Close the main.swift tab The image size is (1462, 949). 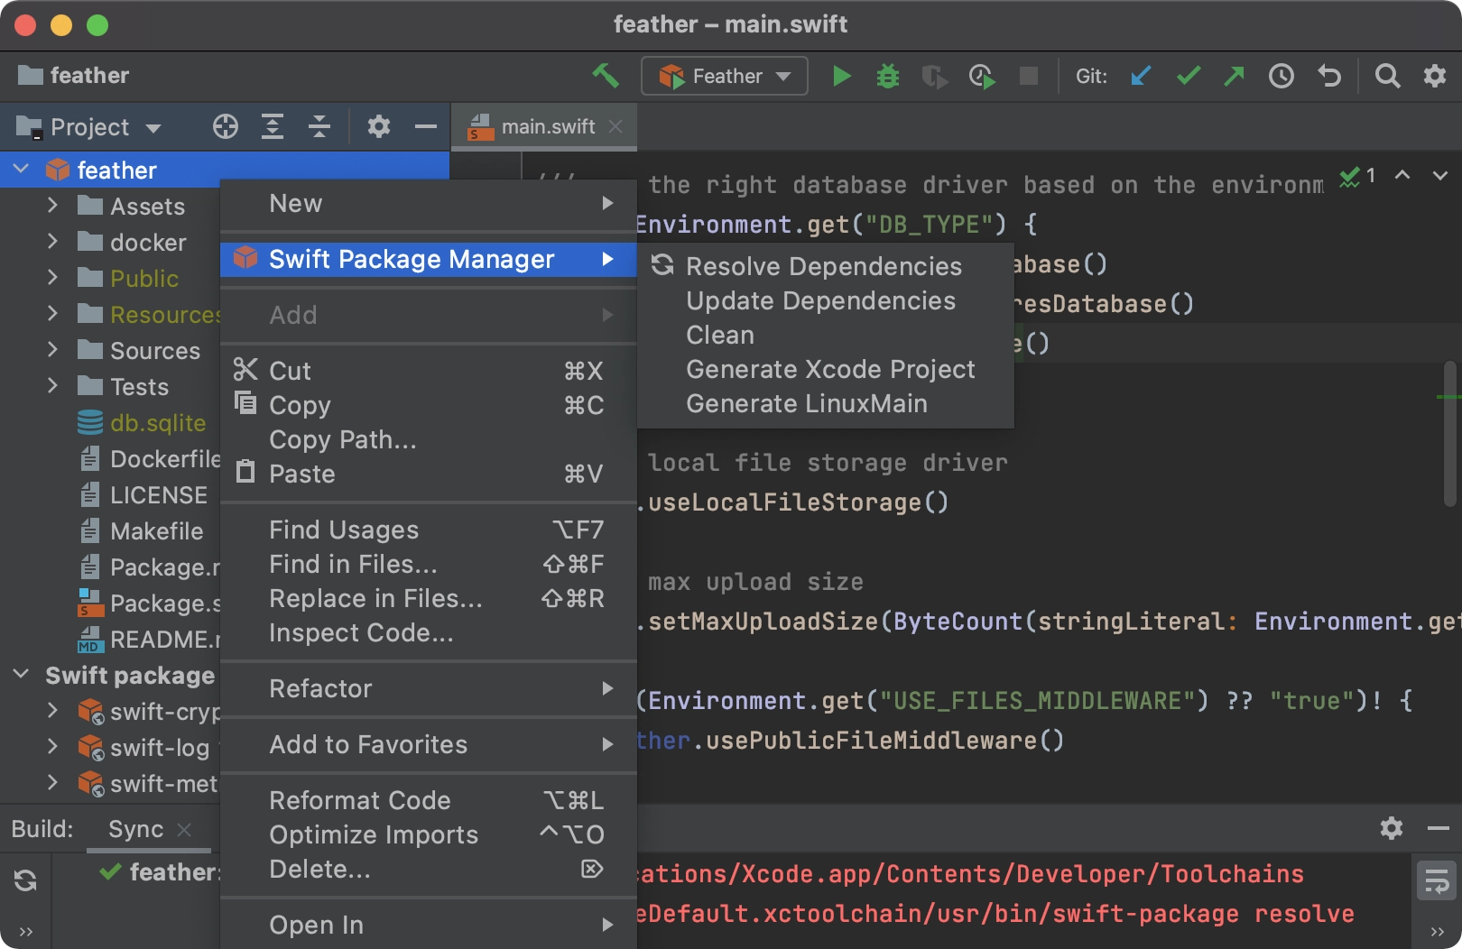pyautogui.click(x=615, y=126)
